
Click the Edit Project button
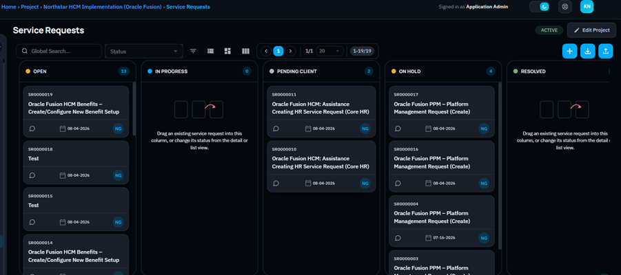point(591,30)
